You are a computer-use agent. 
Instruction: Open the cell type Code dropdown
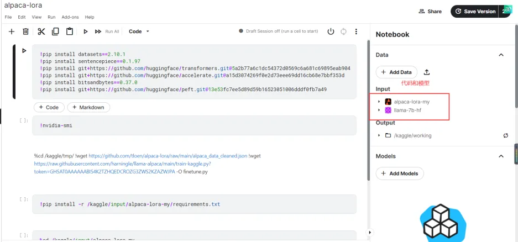point(139,31)
